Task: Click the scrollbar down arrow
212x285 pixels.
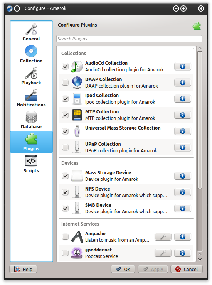Action: tap(200, 259)
